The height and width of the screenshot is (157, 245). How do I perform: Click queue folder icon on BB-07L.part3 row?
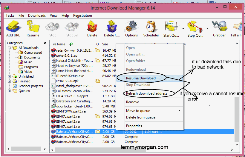tap(97, 116)
